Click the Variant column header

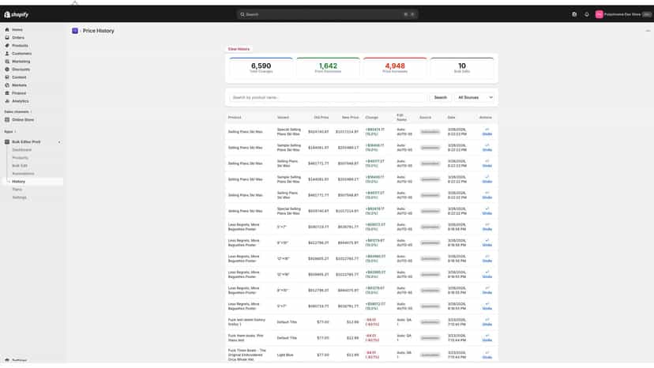[x=283, y=118]
